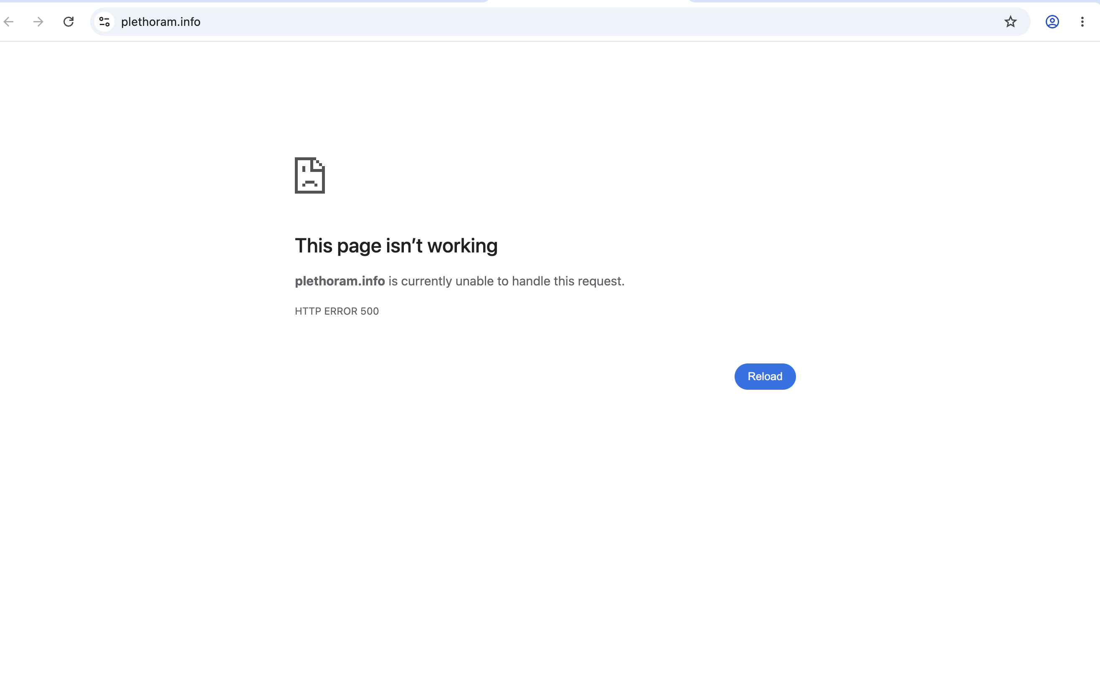Bookmark this page with the star icon
The width and height of the screenshot is (1100, 681).
(x=1011, y=22)
